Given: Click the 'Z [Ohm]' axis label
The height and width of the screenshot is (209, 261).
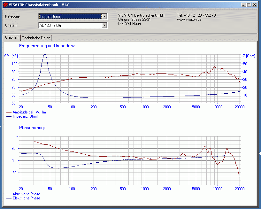Looking at the screenshot, I should click(249, 56).
